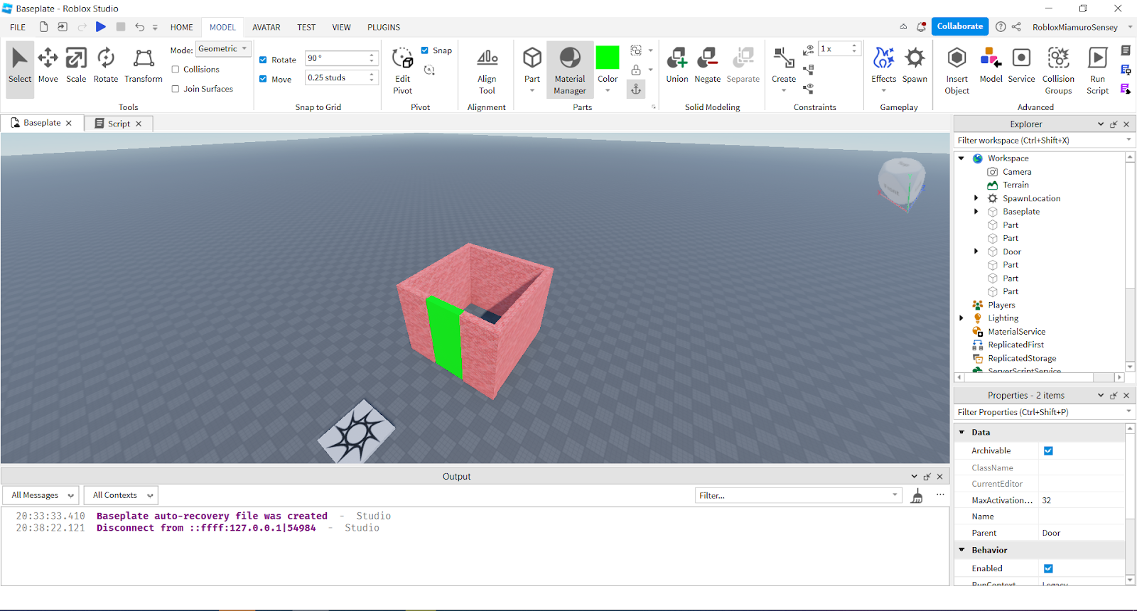Screen dimensions: 1137x611
Task: Click the Separate icon
Action: [743, 65]
